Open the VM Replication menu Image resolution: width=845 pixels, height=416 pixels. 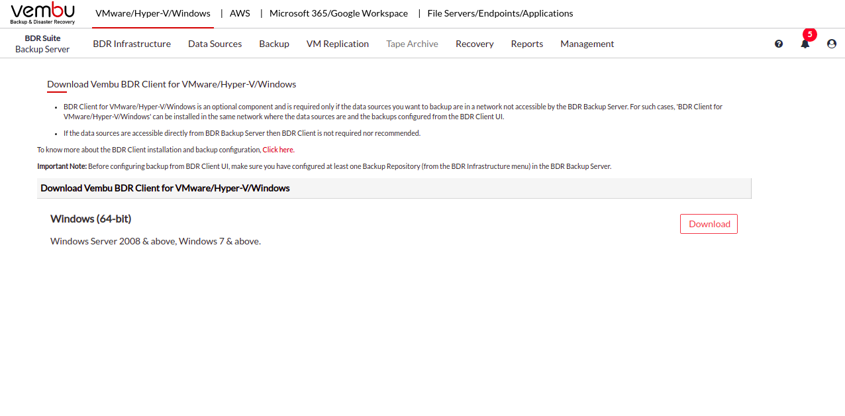[x=338, y=44]
